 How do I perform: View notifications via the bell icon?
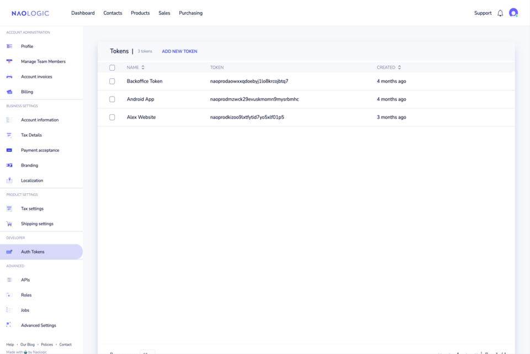point(500,13)
